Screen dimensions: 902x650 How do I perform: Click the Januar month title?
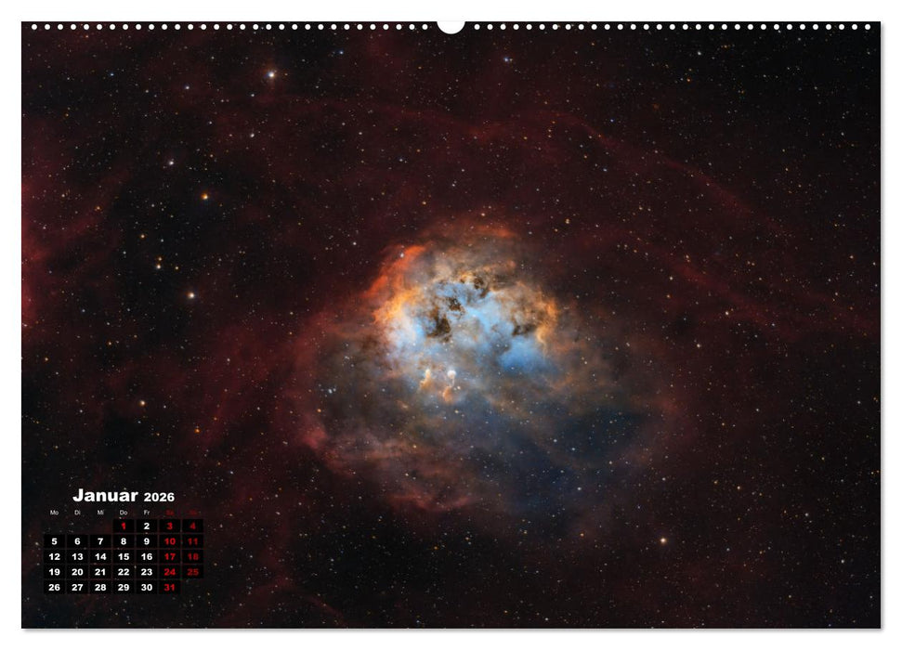[106, 496]
